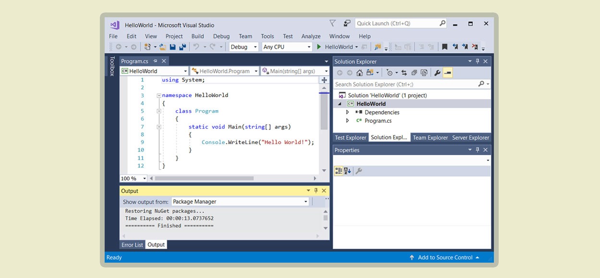Click the Home icon in Solution Explorer

point(360,73)
